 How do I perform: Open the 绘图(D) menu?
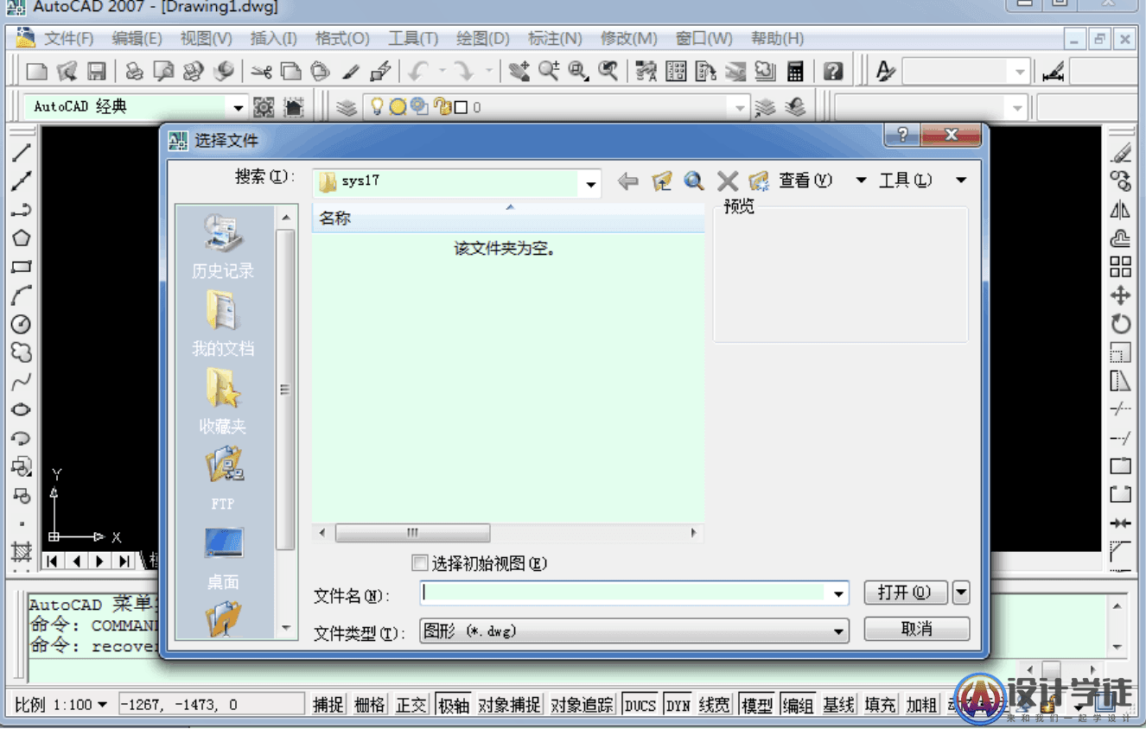(x=482, y=39)
